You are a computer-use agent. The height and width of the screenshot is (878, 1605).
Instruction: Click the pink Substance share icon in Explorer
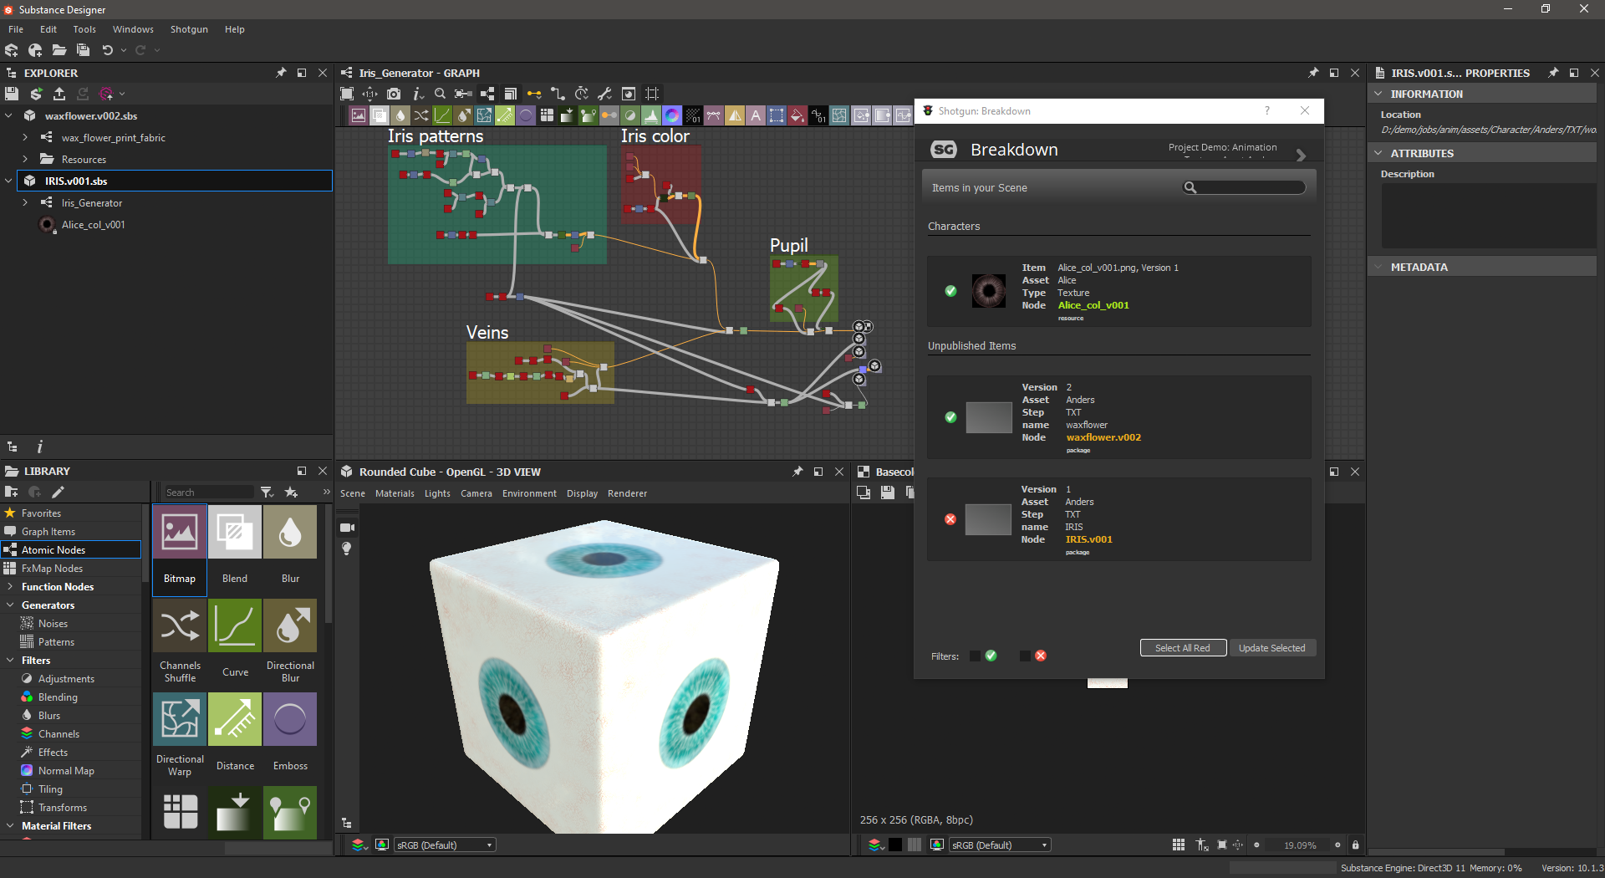coord(106,94)
